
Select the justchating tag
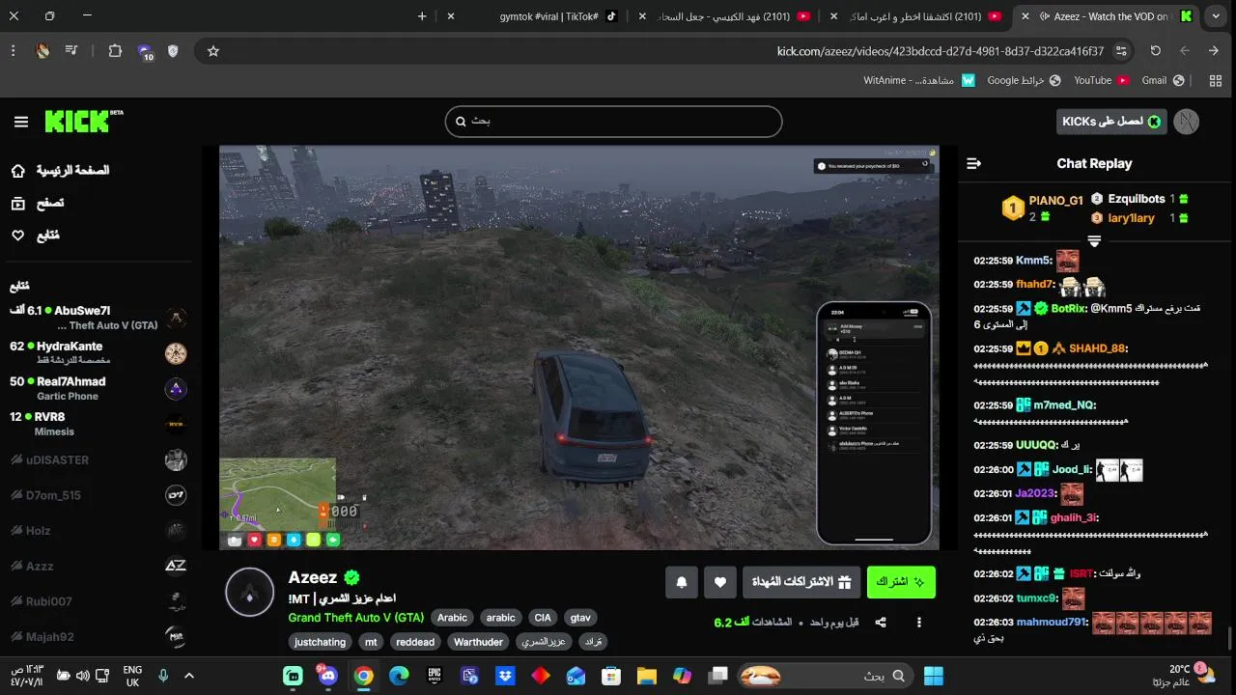[321, 642]
